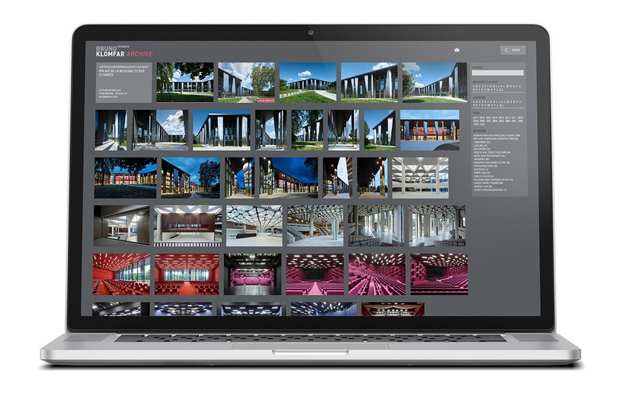The height and width of the screenshot is (393, 622).
Task: Filter by keyword Interior
Action: click(x=481, y=169)
